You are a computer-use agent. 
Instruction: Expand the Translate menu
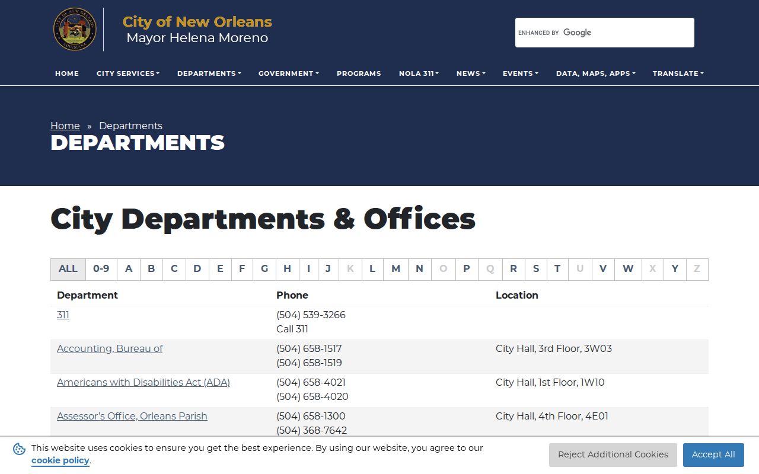(678, 73)
